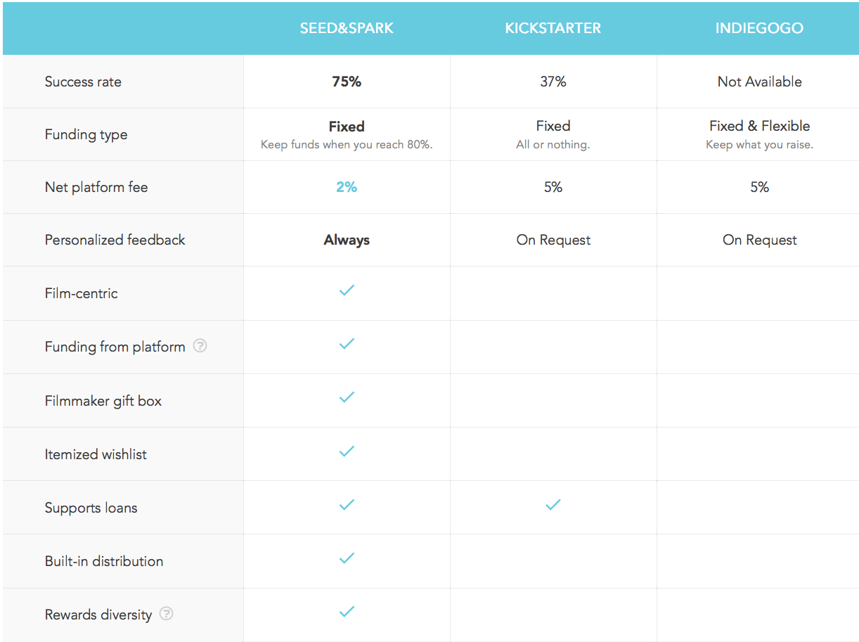Viewport: 859px width, 642px height.
Task: Click the Seed&Spark checkmark for Itemized wishlist
Action: (347, 451)
